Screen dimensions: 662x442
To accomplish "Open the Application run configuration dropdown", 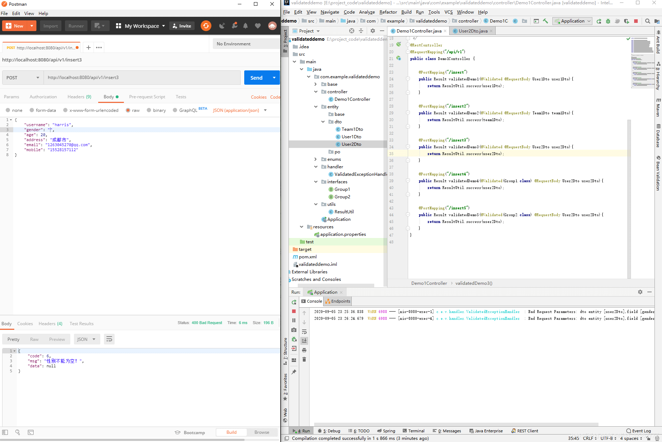I will [x=572, y=21].
